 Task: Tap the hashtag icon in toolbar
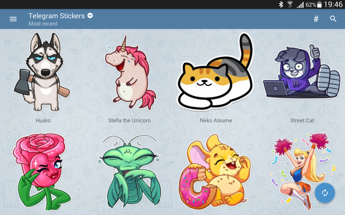click(316, 19)
